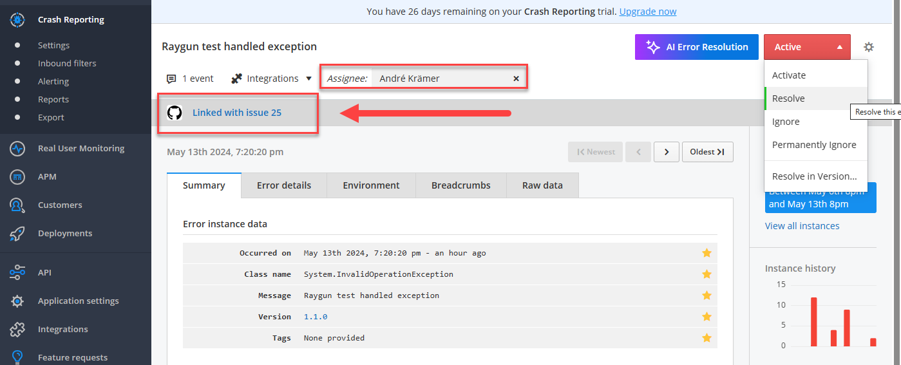
Task: Open Settings under Crash Reporting
Action: click(53, 45)
